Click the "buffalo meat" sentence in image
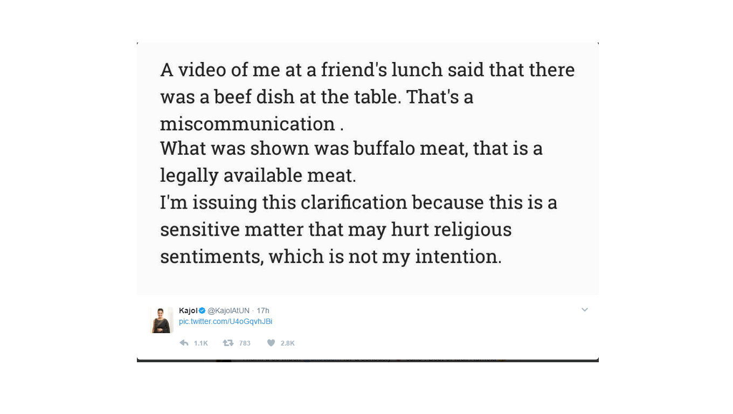The width and height of the screenshot is (733, 414). [x=351, y=148]
